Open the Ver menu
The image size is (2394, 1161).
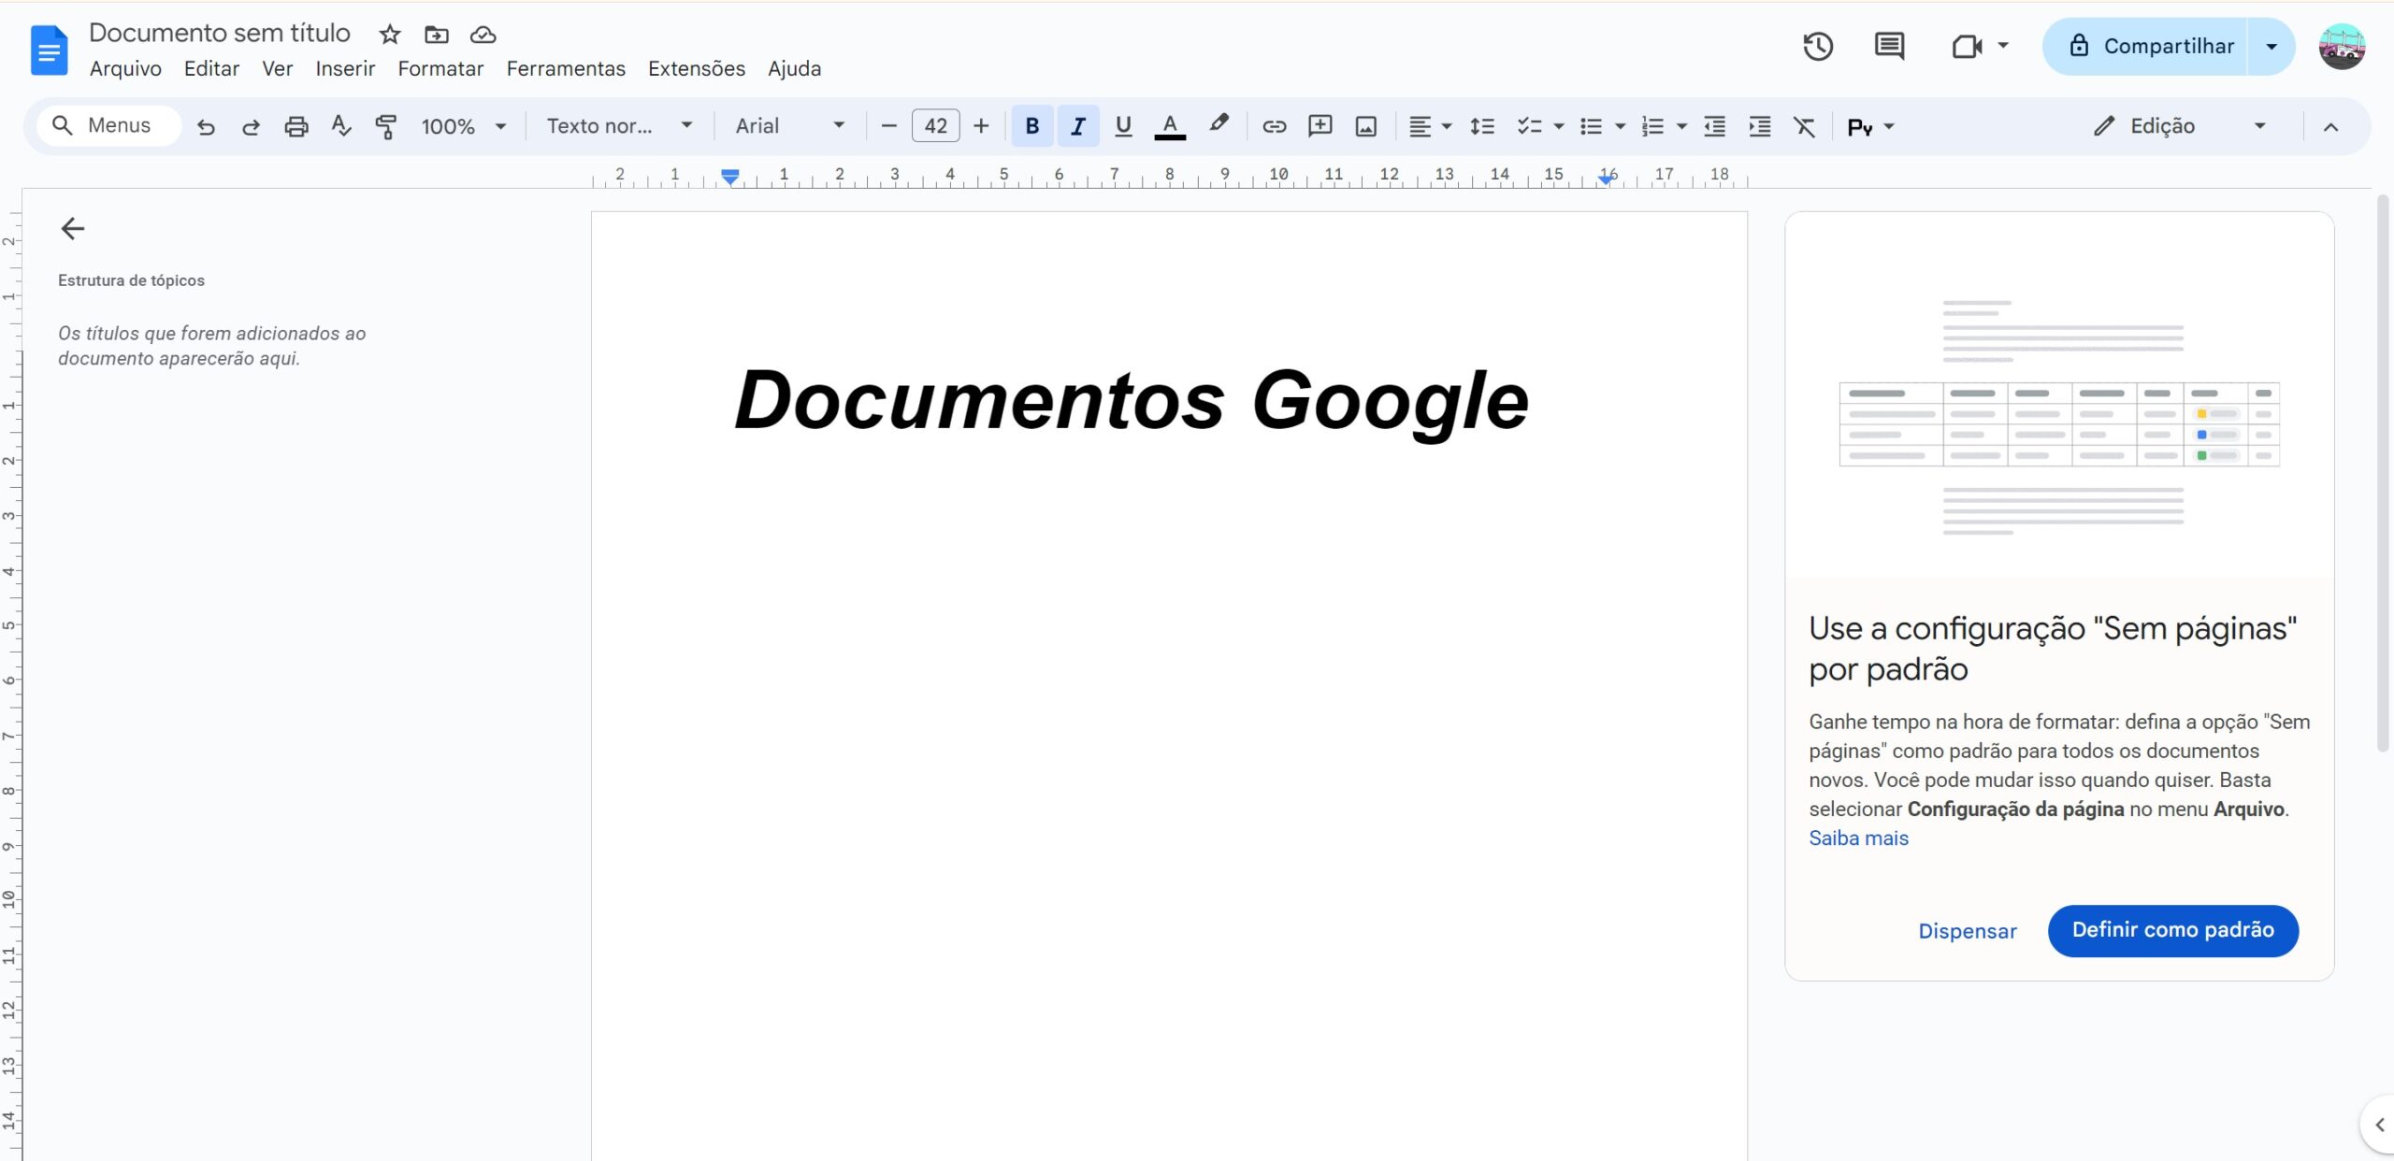[x=277, y=69]
